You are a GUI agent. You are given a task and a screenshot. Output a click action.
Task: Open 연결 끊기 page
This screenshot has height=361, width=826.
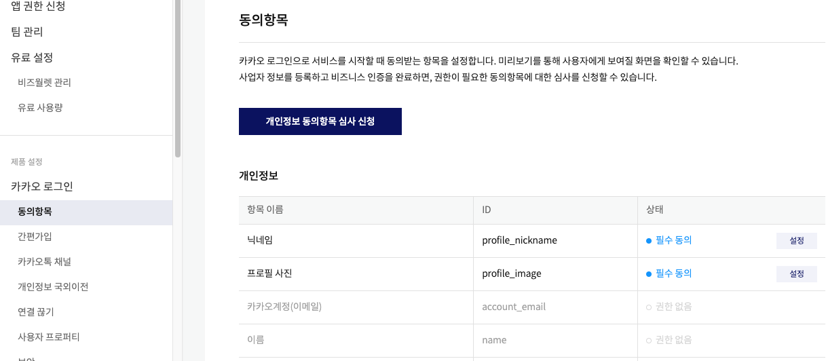tap(35, 312)
